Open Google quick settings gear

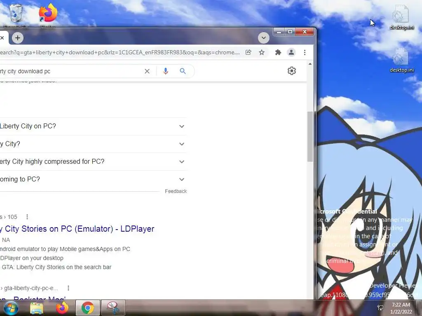(x=292, y=71)
